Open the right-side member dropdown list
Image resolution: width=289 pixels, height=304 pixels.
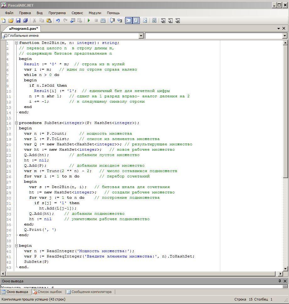tap(285, 36)
